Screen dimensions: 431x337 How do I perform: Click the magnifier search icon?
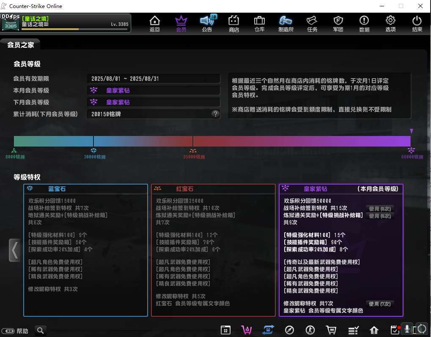tap(41, 331)
